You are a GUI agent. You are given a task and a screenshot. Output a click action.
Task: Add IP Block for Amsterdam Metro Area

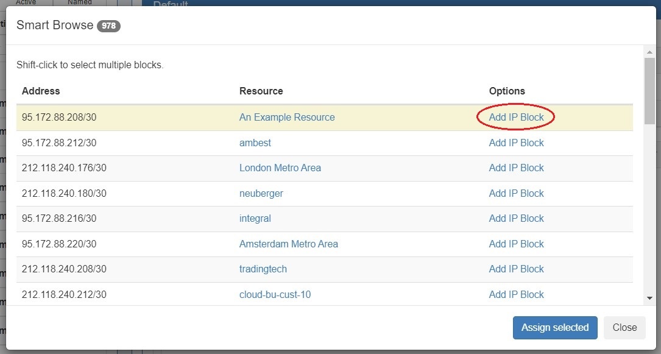click(x=516, y=244)
